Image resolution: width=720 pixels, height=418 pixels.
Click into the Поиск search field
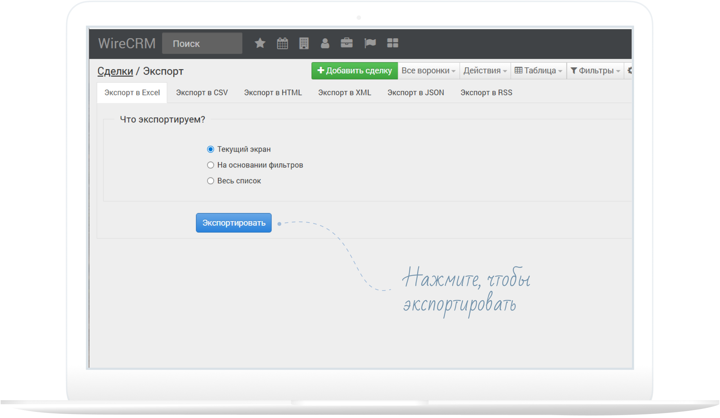point(202,44)
